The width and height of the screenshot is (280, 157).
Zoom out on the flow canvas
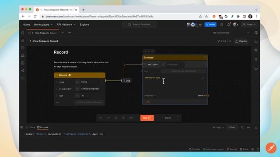(123, 118)
